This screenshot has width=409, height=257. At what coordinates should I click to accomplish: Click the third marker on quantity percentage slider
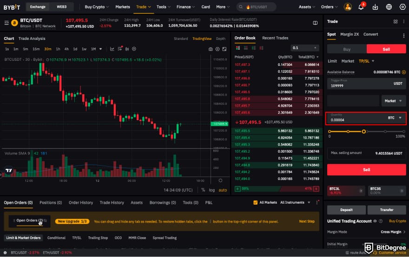[x=363, y=131]
